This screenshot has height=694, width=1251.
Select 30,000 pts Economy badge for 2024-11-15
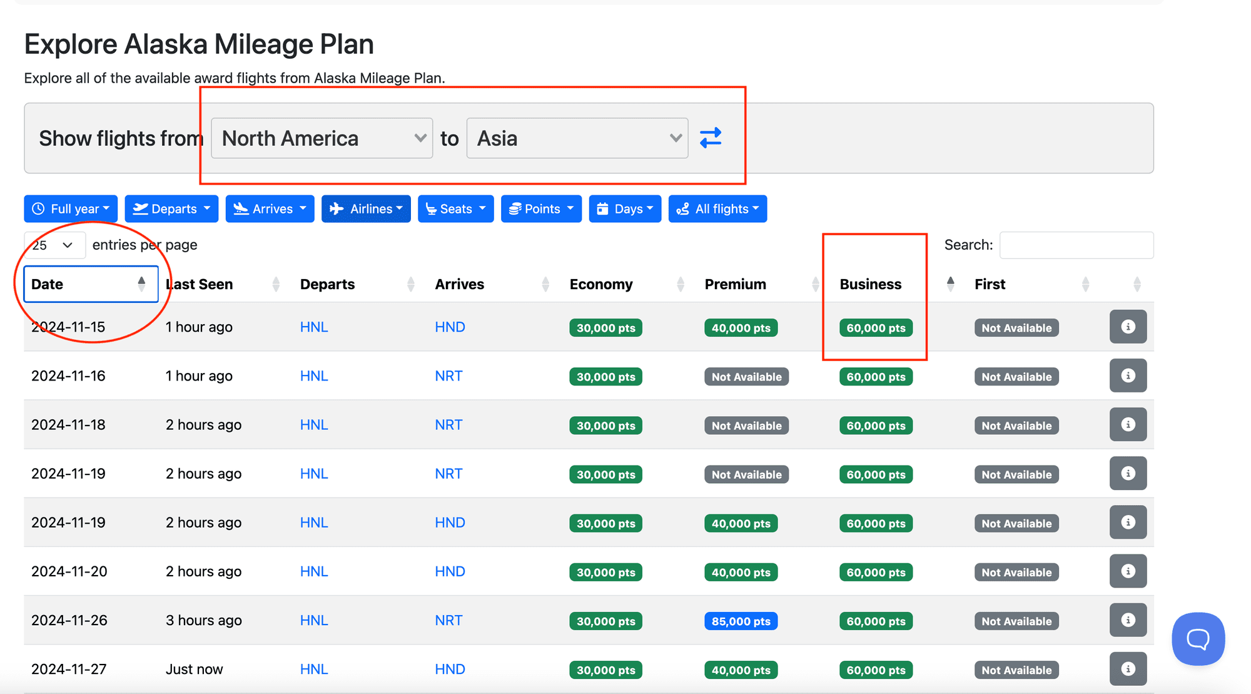click(605, 328)
